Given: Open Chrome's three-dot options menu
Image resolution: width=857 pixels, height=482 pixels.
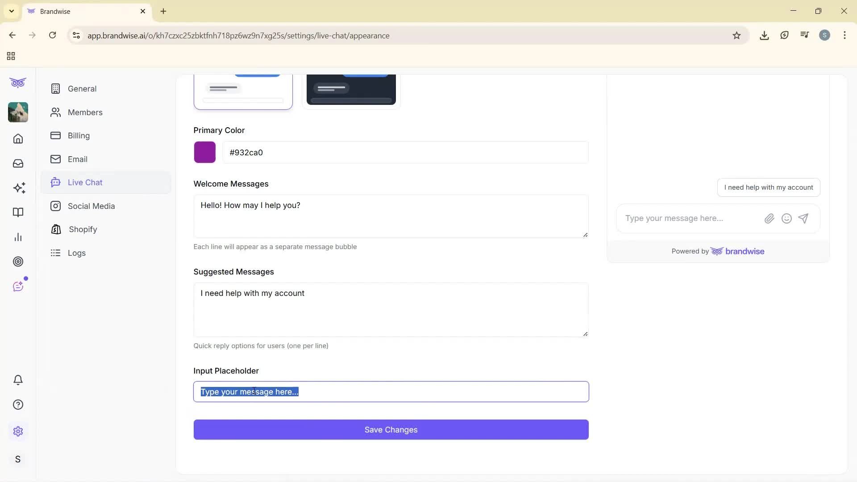Looking at the screenshot, I should click(x=845, y=35).
